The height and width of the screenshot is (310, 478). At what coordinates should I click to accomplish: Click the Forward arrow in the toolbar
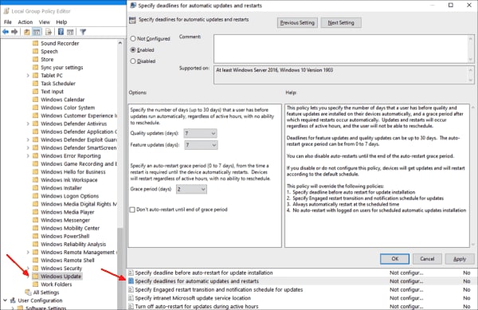[14, 32]
